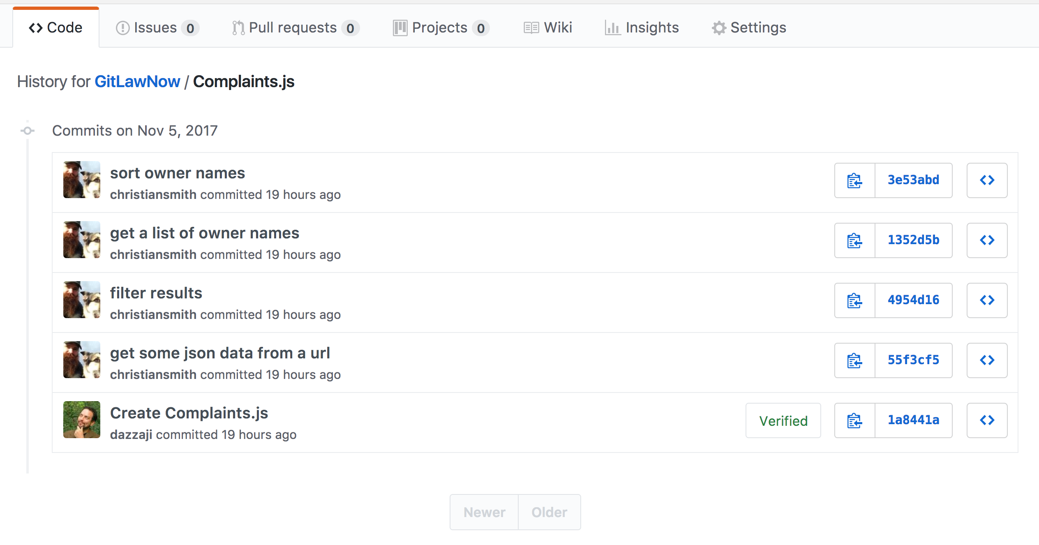Screen dimensions: 1039x545
Task: Browse repository at commit 55f3cf5
Action: pyautogui.click(x=987, y=360)
